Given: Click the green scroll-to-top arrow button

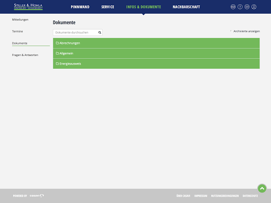Looking at the screenshot, I should (262, 188).
